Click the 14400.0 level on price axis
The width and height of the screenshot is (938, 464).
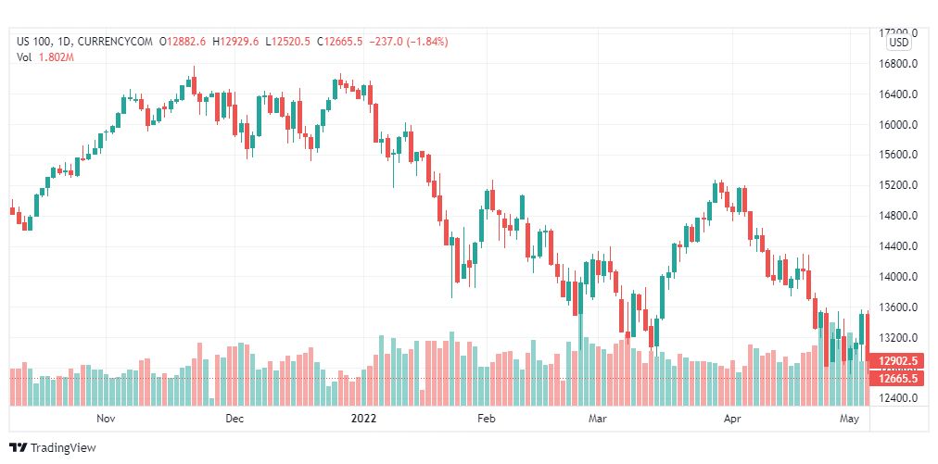pos(898,246)
